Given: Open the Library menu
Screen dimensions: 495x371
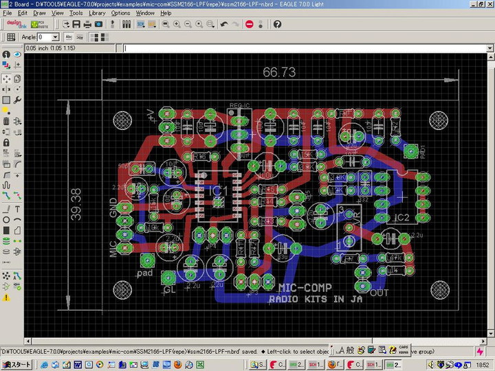Looking at the screenshot, I should point(97,13).
